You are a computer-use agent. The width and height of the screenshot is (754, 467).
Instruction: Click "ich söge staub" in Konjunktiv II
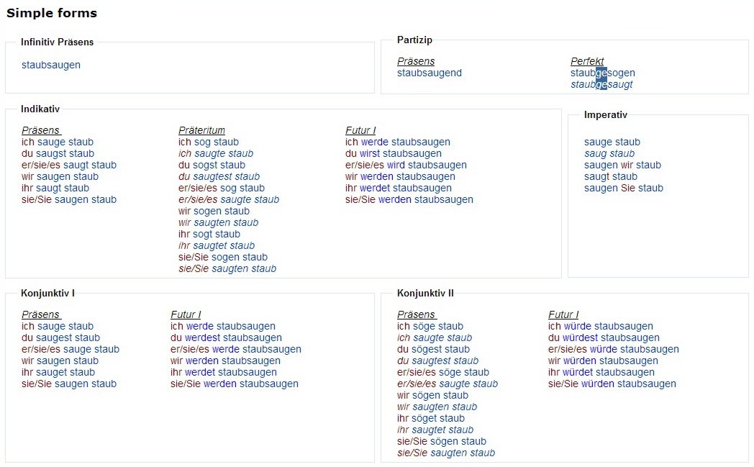pos(430,326)
